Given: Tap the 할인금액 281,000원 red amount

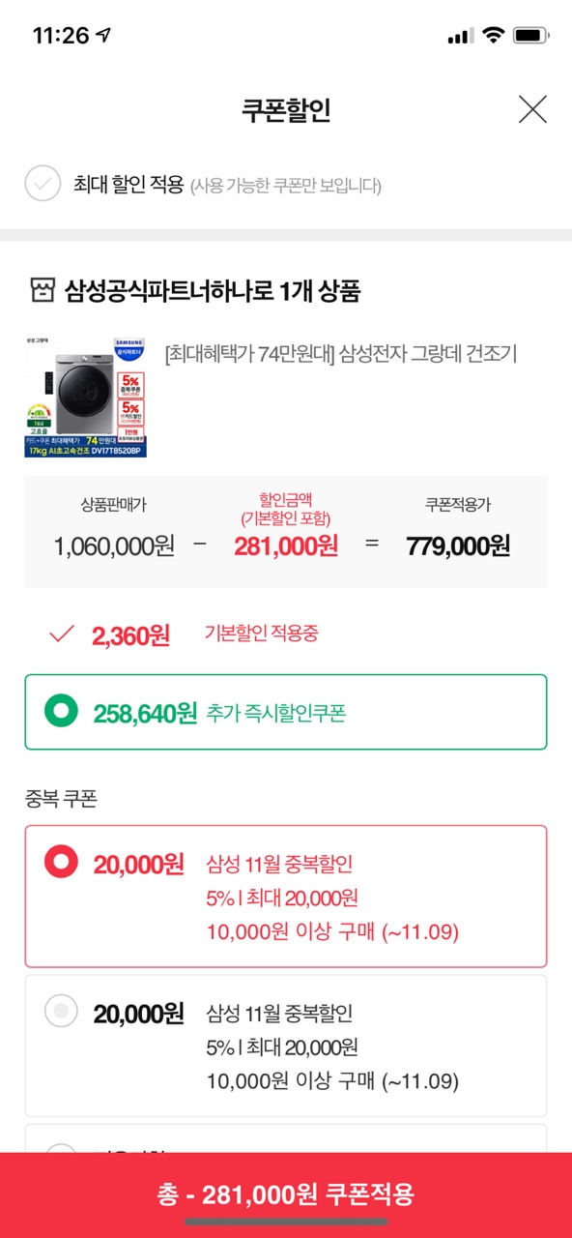Looking at the screenshot, I should click(x=286, y=545).
